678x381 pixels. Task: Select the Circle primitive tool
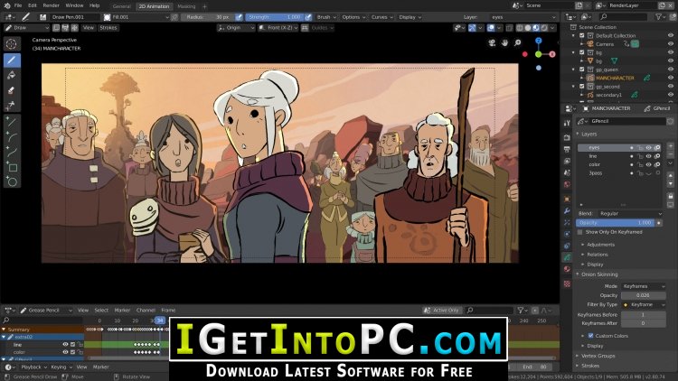point(12,181)
